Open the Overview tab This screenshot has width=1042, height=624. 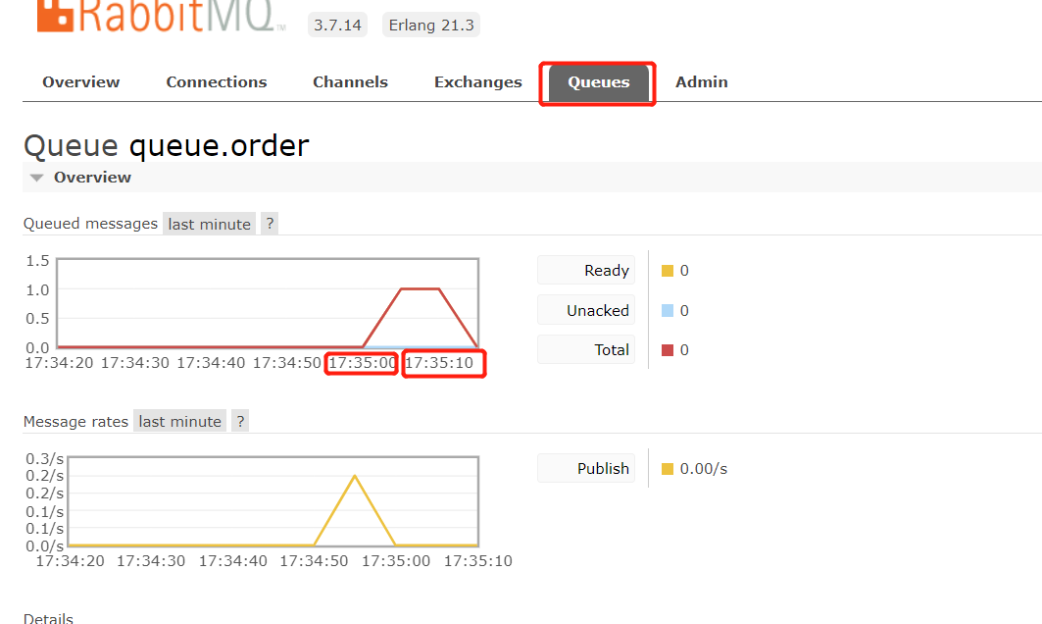[81, 81]
